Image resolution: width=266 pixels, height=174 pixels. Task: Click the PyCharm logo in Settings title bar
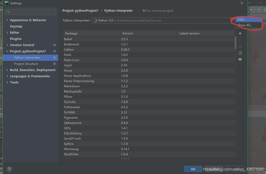pos(6,3)
